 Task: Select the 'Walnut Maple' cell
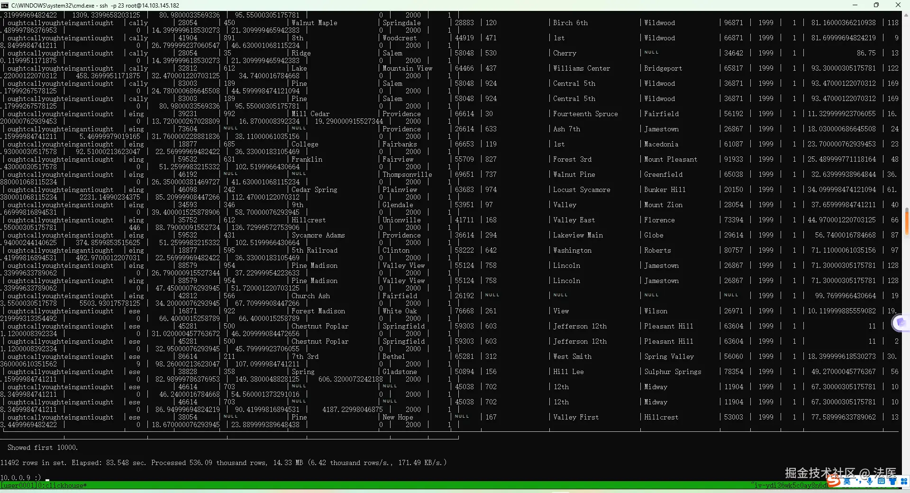coord(314,23)
